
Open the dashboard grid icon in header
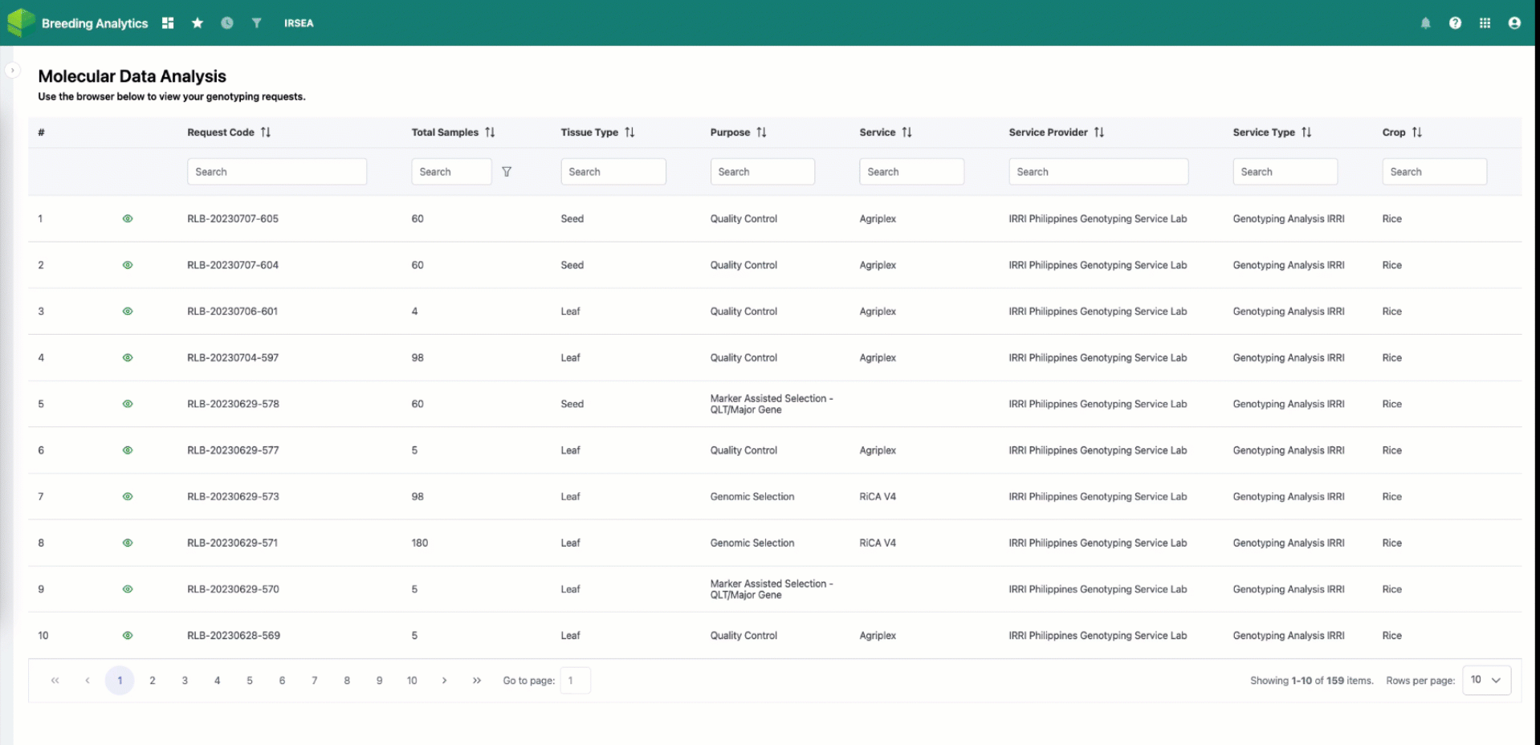[168, 23]
